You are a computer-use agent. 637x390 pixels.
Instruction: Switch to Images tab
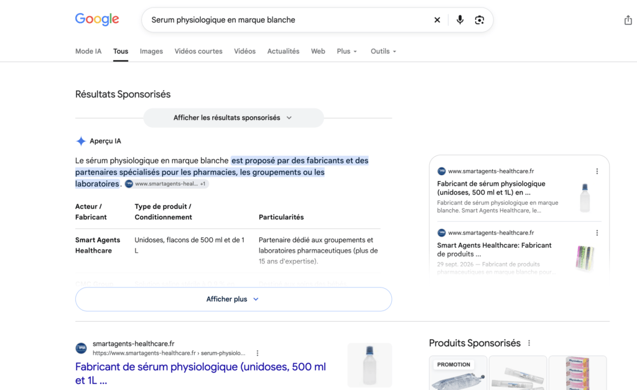click(151, 52)
